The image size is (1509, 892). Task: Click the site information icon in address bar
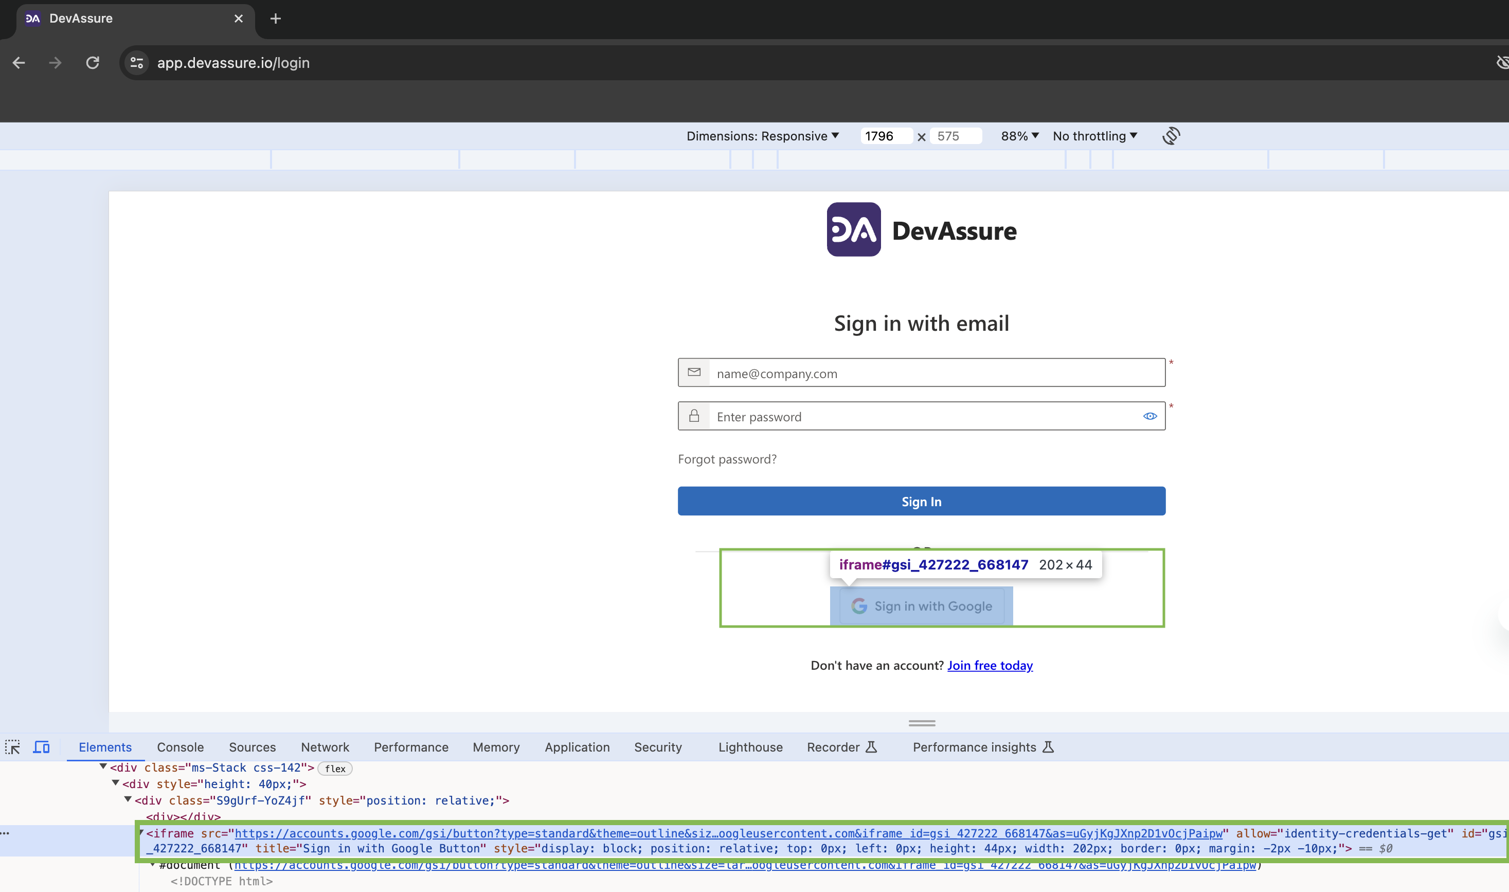point(136,63)
